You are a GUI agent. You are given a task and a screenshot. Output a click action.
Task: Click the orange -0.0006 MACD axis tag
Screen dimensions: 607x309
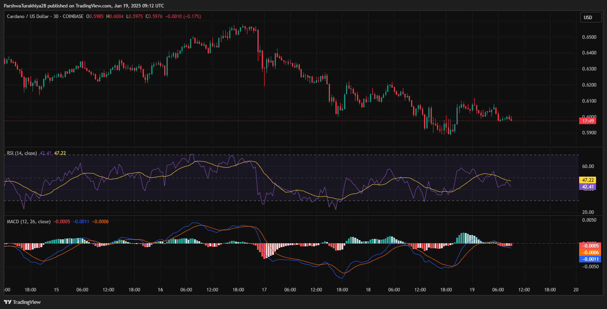(589, 253)
